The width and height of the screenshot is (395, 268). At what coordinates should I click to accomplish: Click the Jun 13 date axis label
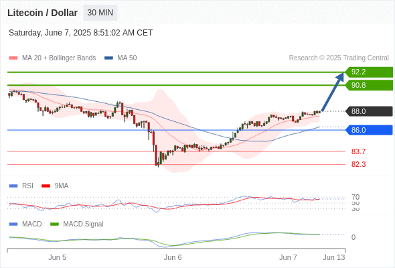(334, 257)
